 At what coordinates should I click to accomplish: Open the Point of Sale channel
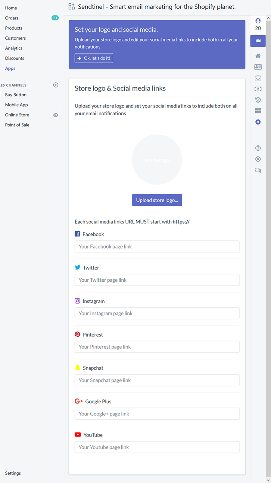tap(17, 125)
